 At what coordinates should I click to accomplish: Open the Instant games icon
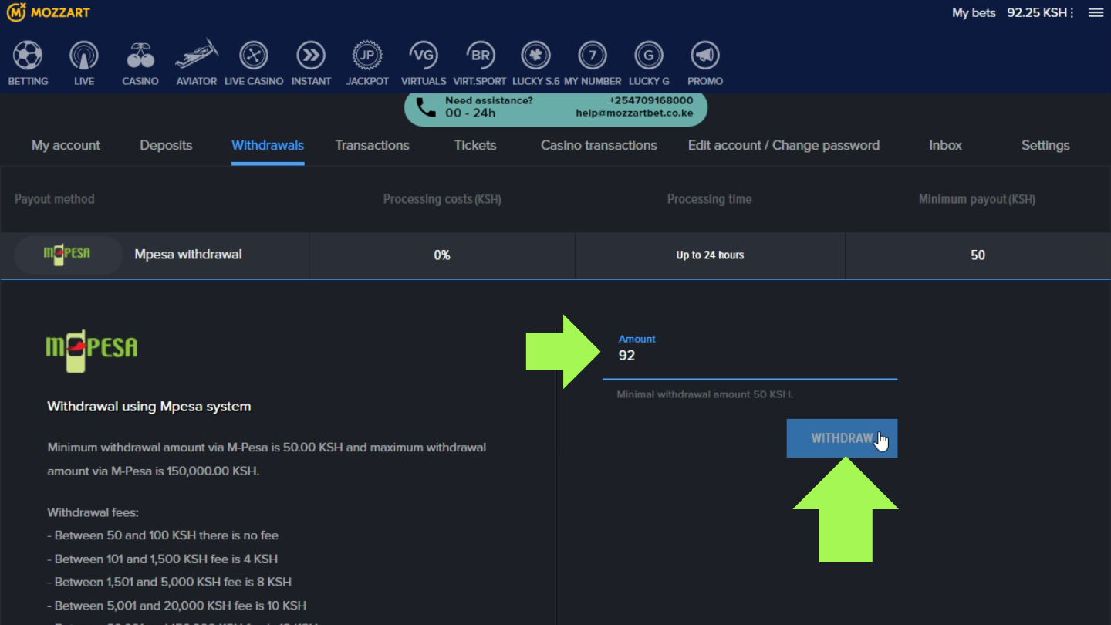click(311, 56)
